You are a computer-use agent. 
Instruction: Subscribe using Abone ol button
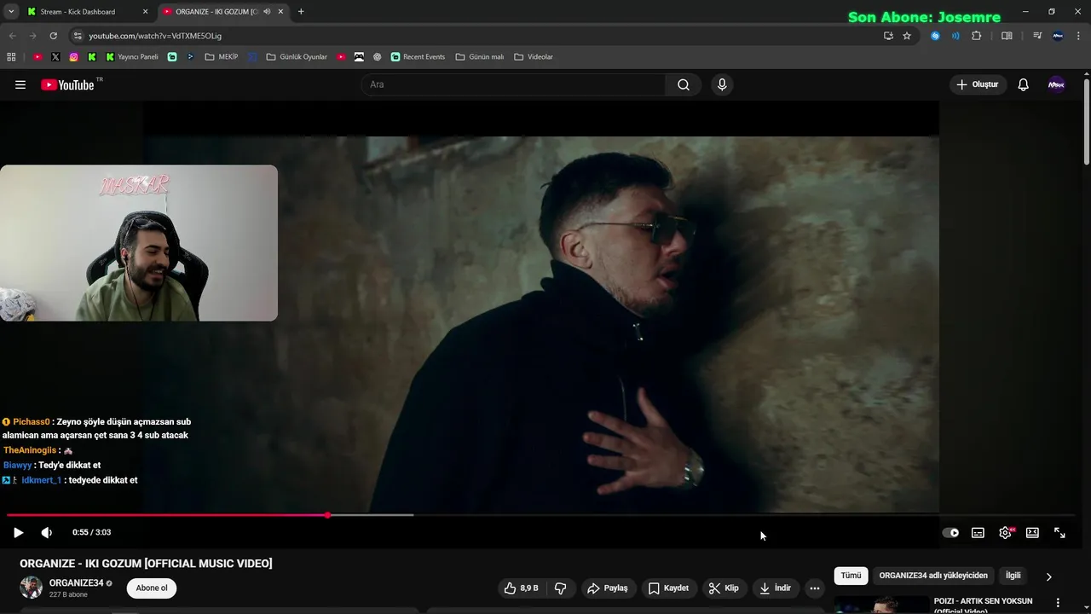coord(152,588)
